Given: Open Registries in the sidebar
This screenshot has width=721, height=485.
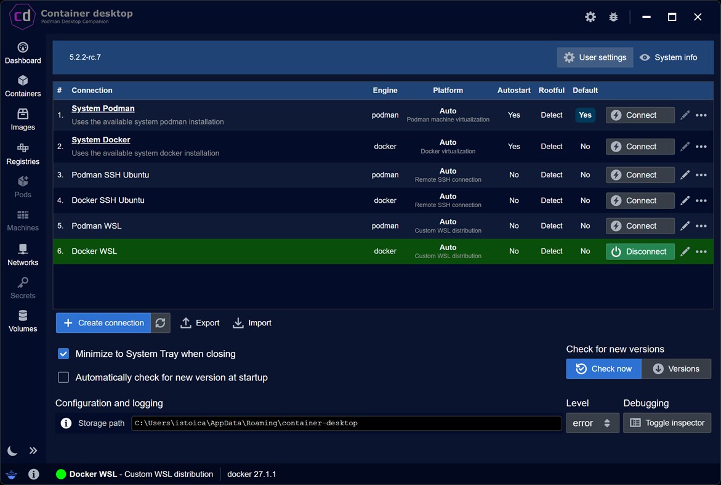Looking at the screenshot, I should (x=23, y=153).
